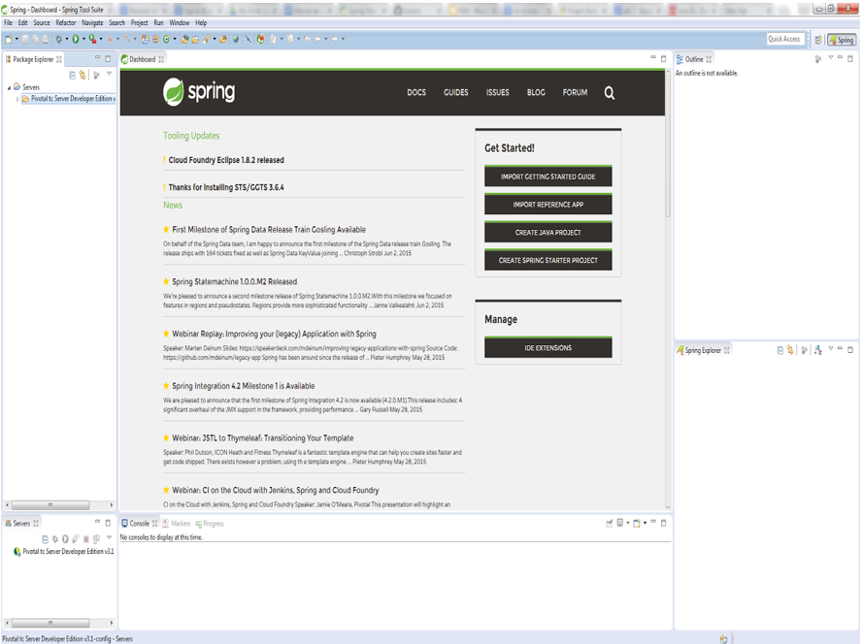
Task: Click the Servers view horizontal scrollbar
Action: coord(50,623)
